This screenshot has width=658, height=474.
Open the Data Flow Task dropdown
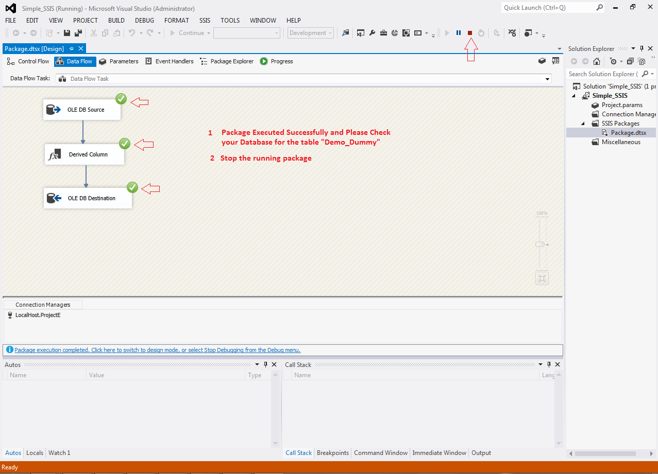(x=547, y=79)
